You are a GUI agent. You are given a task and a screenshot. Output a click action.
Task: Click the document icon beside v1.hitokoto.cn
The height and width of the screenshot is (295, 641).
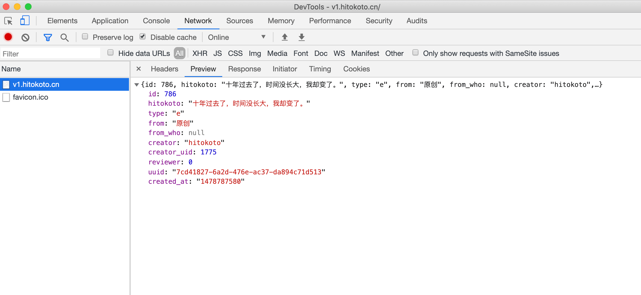pyautogui.click(x=6, y=84)
